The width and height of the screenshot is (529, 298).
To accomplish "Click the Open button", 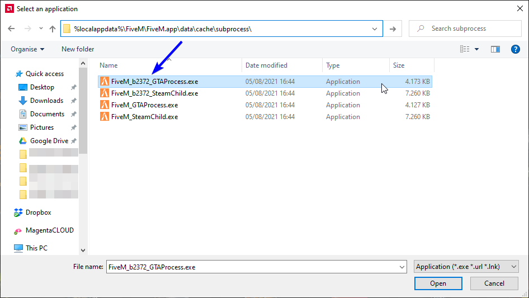I will pos(438,283).
